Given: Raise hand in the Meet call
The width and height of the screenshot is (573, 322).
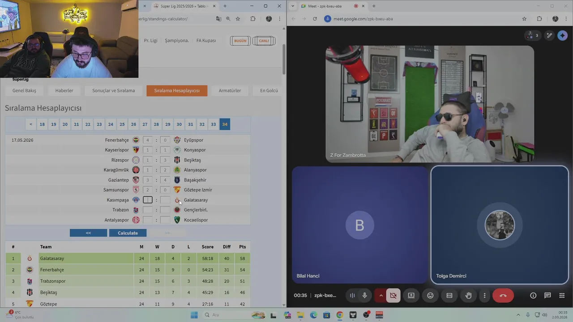Looking at the screenshot, I should pos(468,295).
